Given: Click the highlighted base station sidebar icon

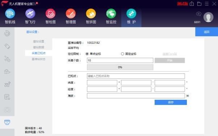Looking at the screenshot, I should [7, 122].
